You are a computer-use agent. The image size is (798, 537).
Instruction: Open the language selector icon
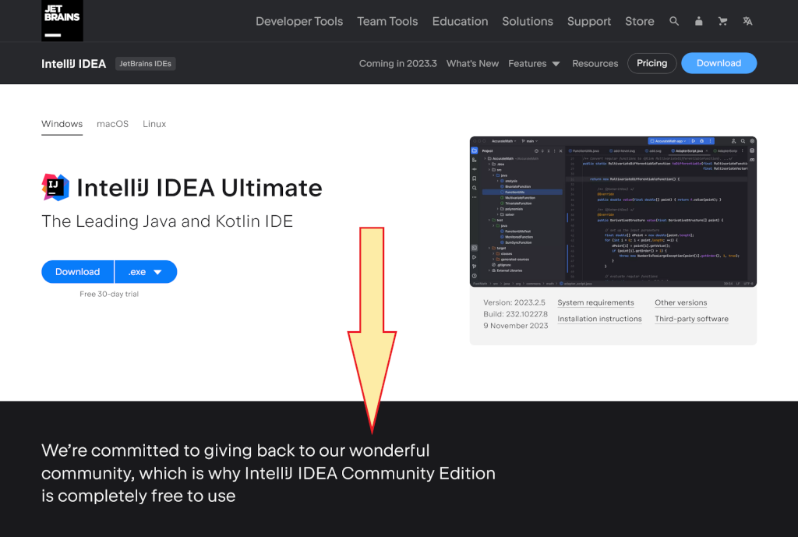pos(747,21)
